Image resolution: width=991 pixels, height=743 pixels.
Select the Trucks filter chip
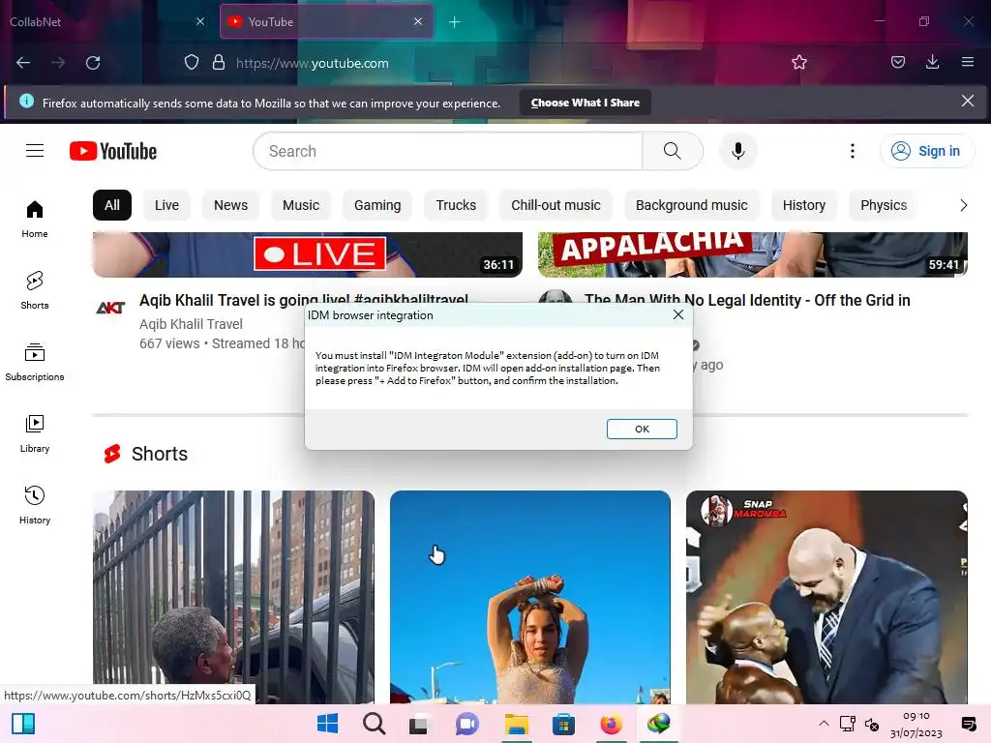[x=456, y=205]
